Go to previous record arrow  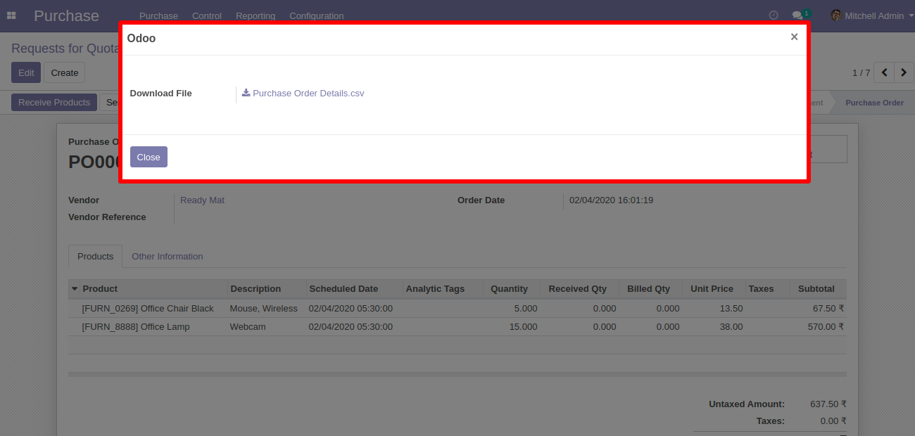(x=884, y=72)
